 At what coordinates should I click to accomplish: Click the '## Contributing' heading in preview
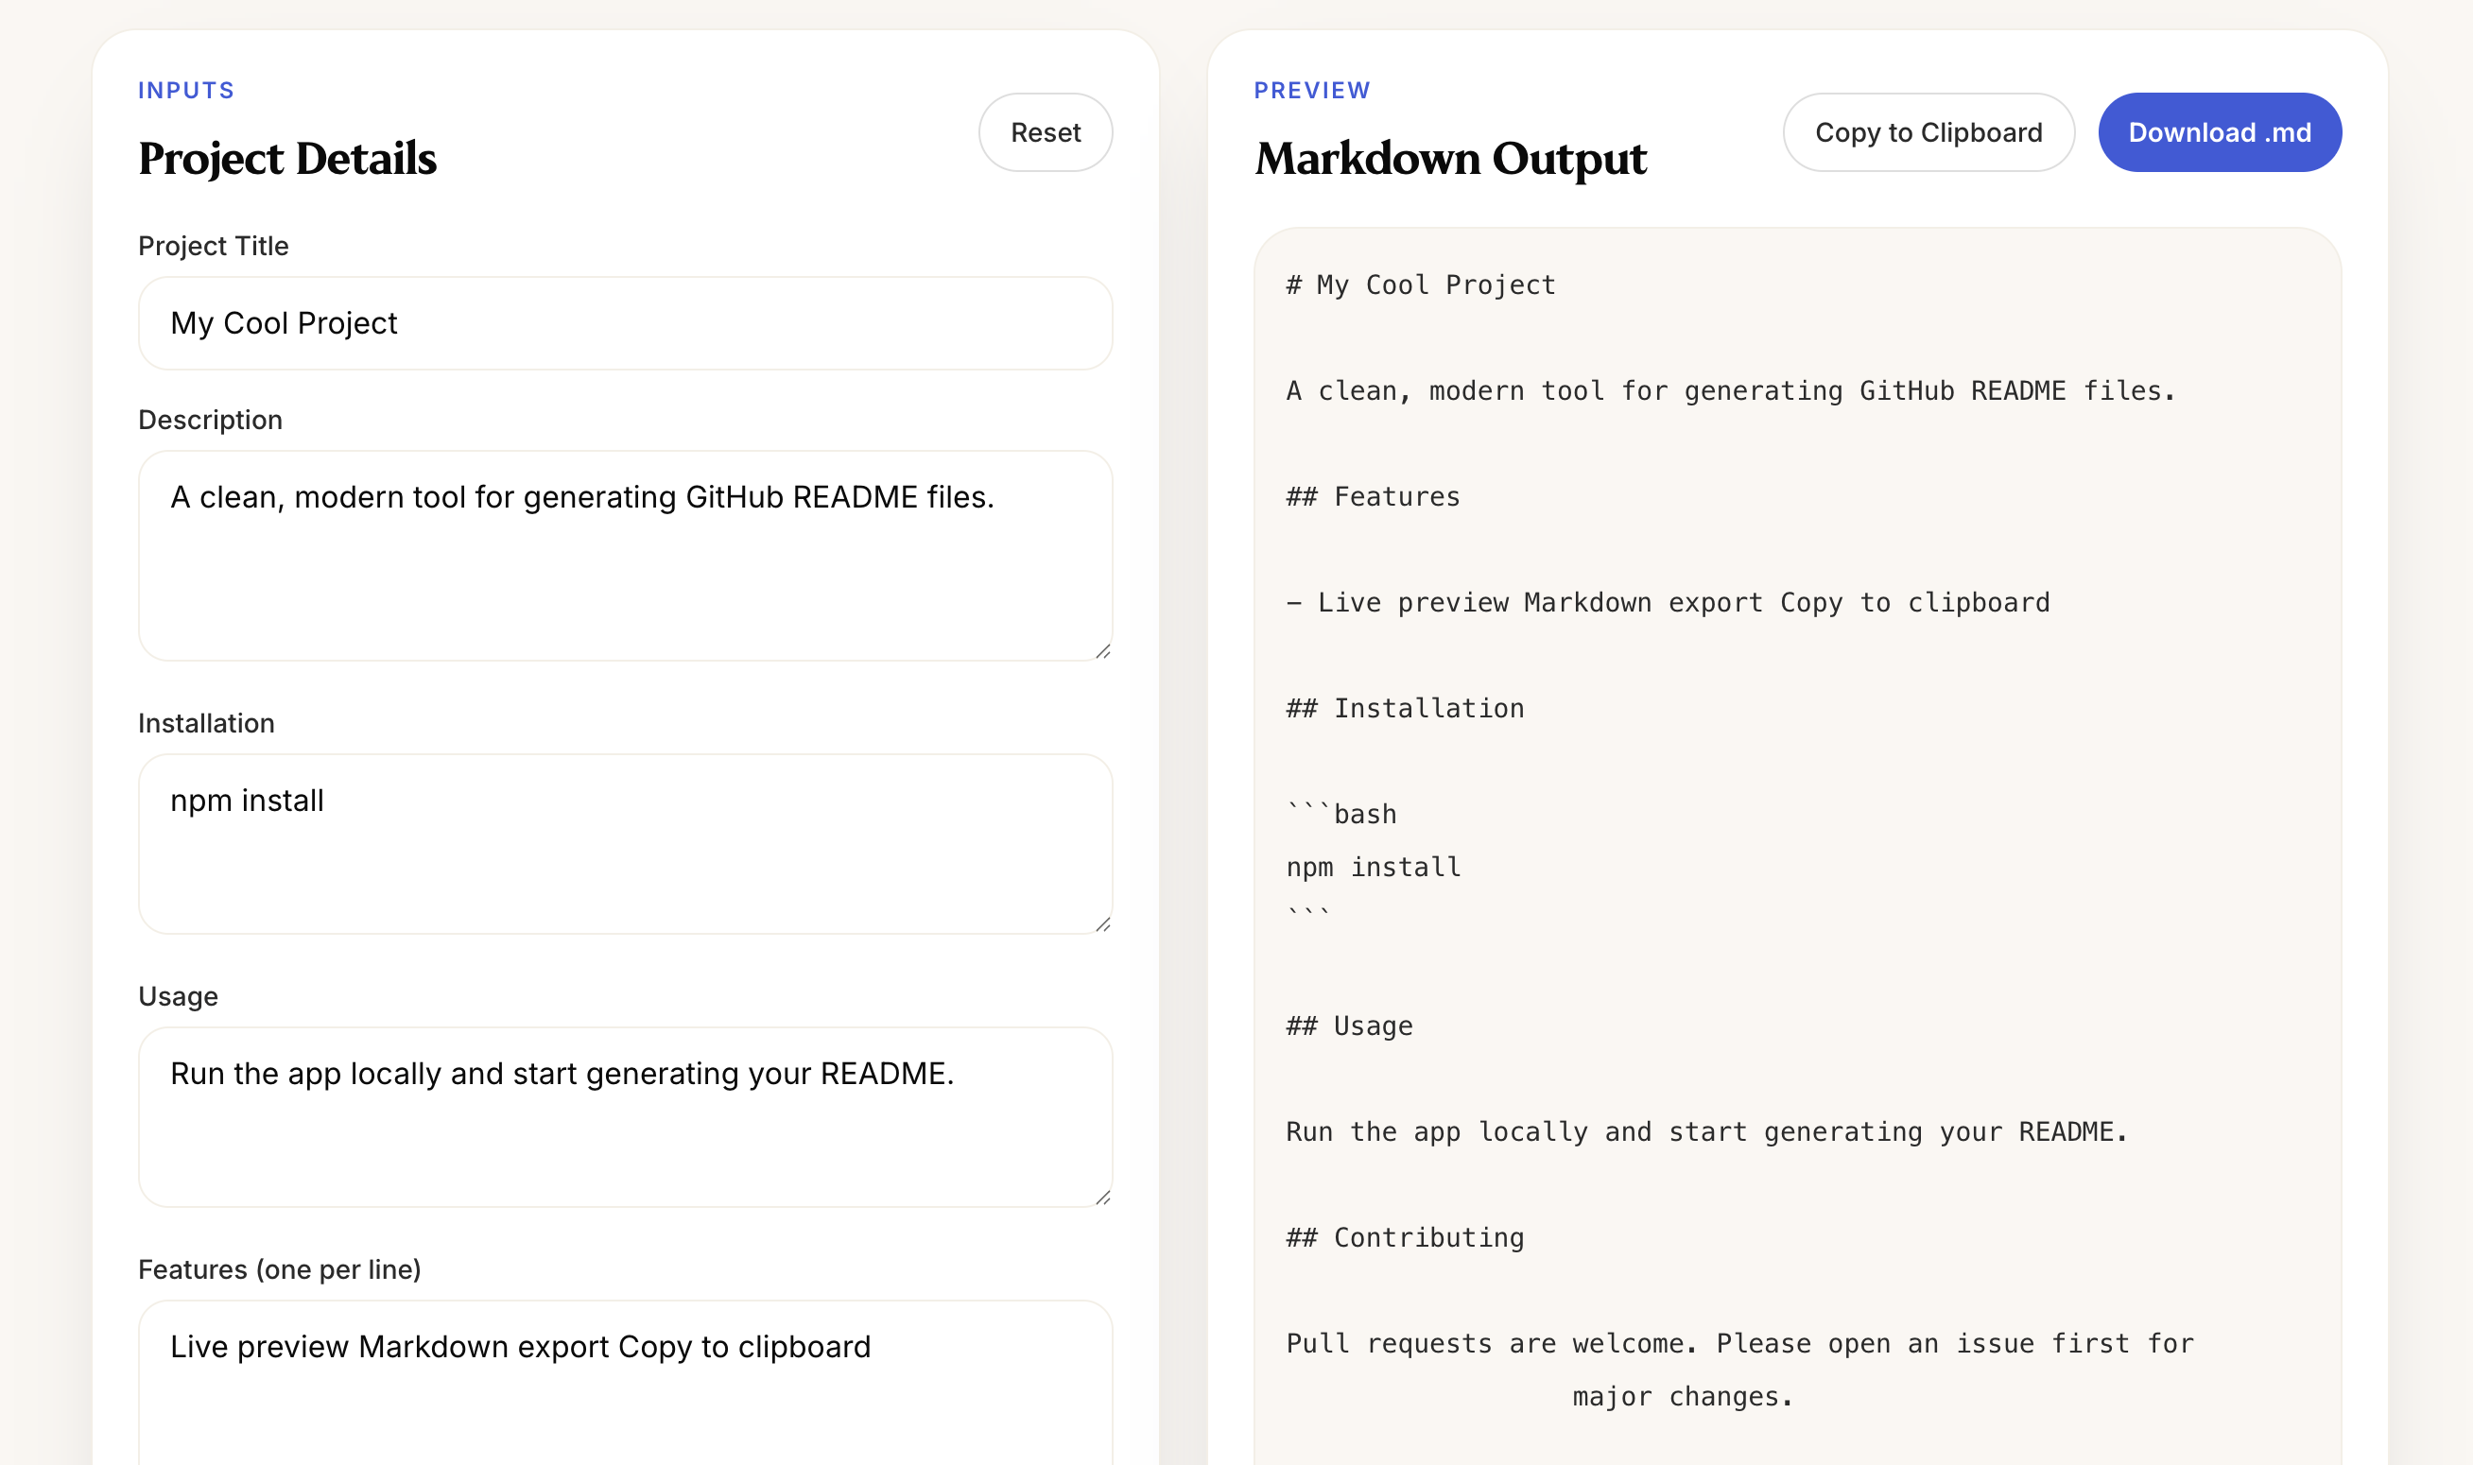(x=1403, y=1237)
